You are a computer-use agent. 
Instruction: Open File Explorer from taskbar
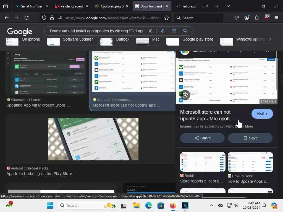(137, 205)
